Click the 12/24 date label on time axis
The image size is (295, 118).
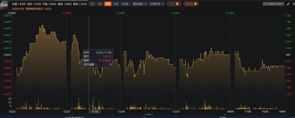click(121, 111)
